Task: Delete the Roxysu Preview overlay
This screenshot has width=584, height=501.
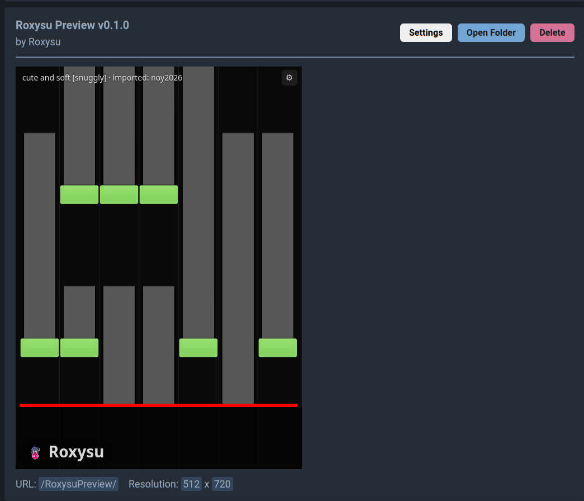Action: tap(552, 33)
